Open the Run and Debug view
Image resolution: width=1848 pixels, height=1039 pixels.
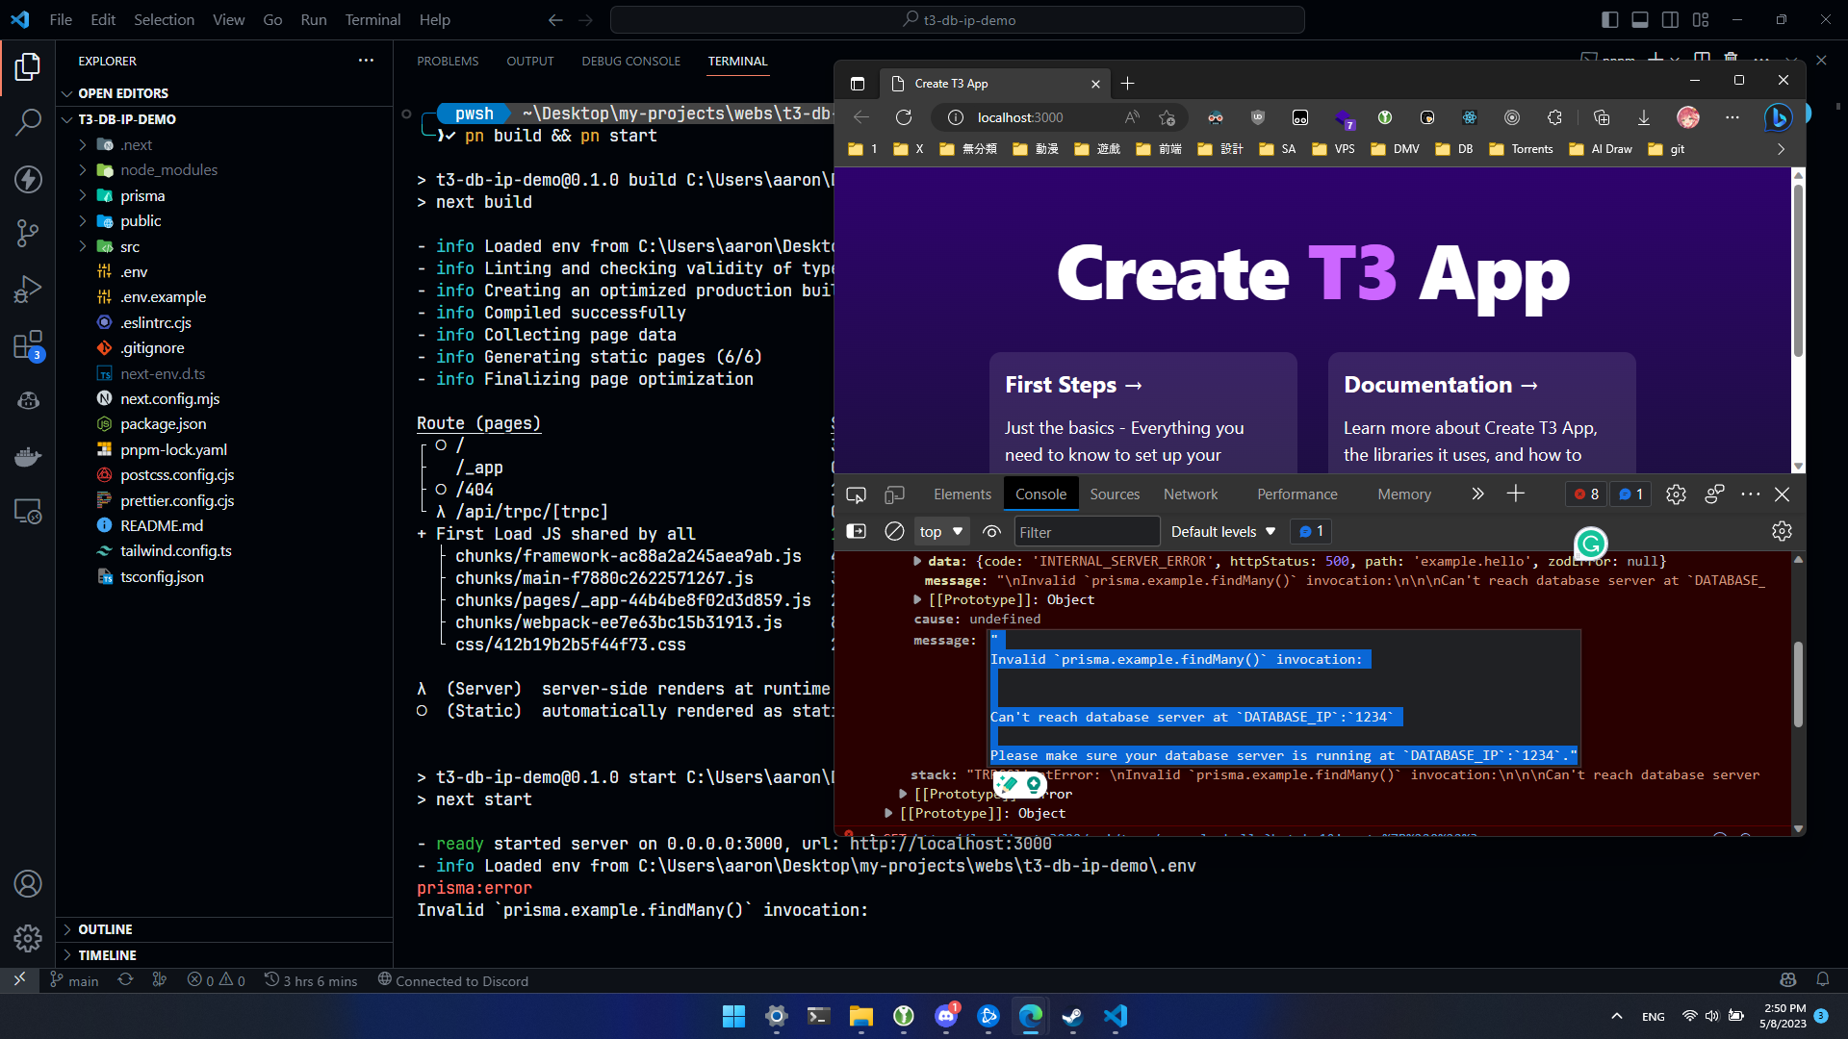[28, 289]
